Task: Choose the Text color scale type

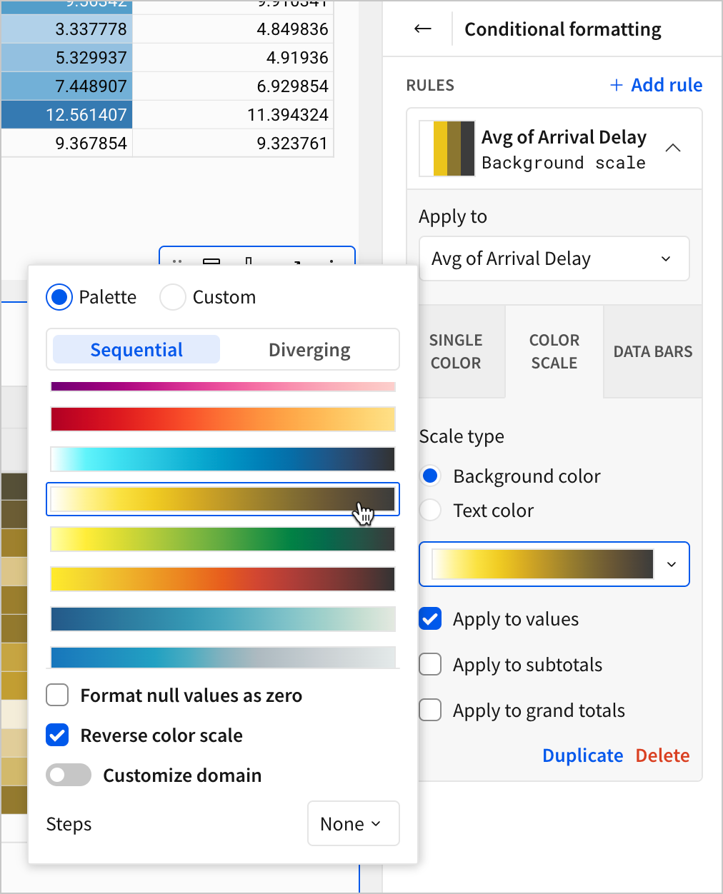Action: 430,511
